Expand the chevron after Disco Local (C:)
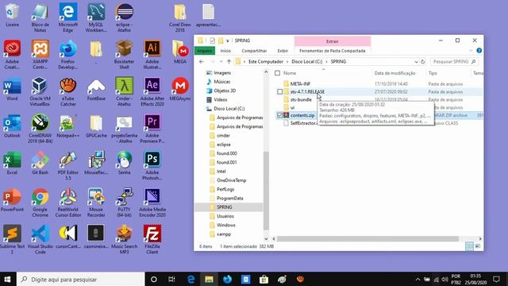The image size is (508, 286). click(326, 62)
